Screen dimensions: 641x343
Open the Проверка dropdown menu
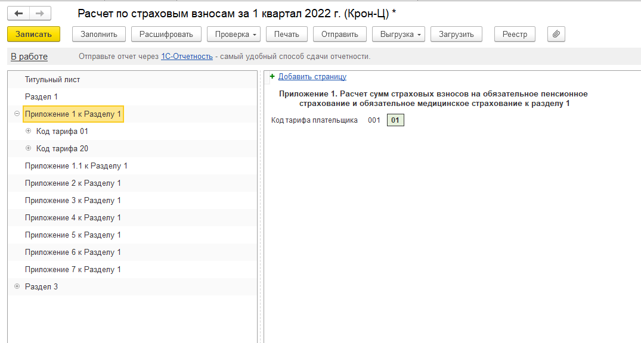pos(234,34)
